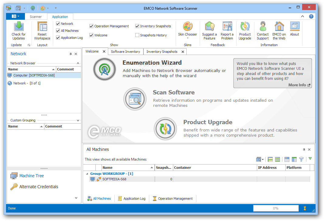Click the Suggest a Feature icon

click(209, 26)
